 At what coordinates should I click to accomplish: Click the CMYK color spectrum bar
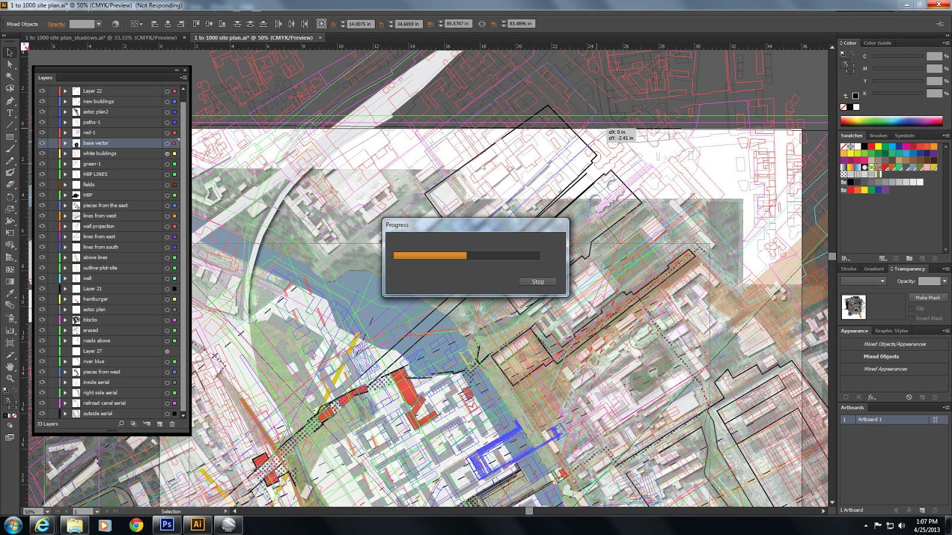click(891, 121)
